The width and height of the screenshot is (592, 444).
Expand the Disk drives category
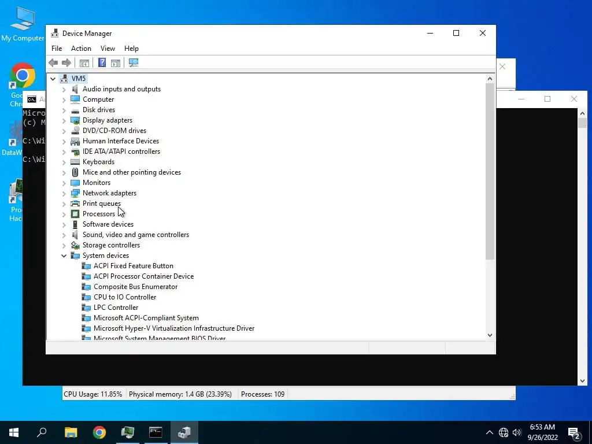point(64,110)
